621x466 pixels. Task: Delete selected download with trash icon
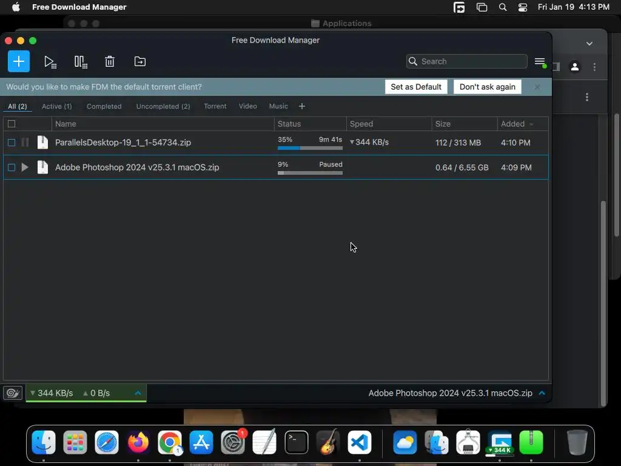point(110,61)
